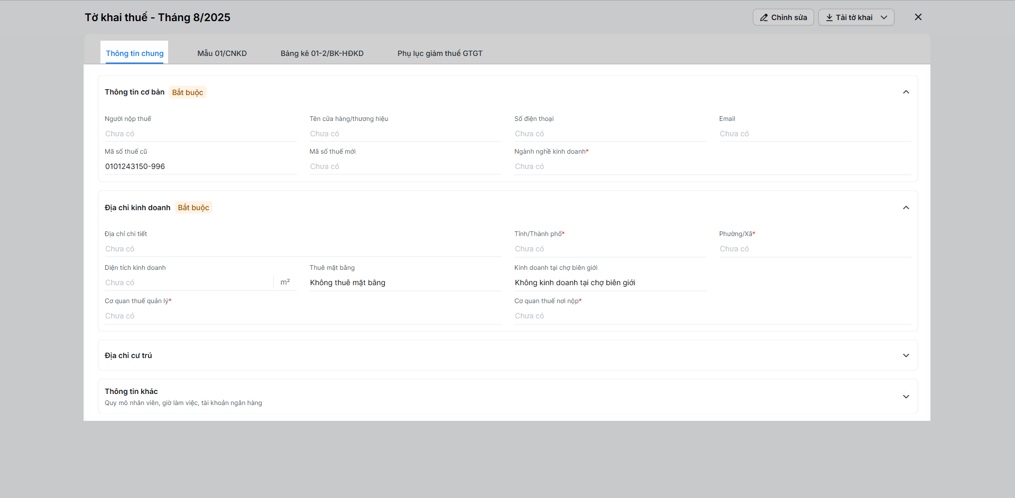The image size is (1015, 498).
Task: Focus the Email input field
Action: pyautogui.click(x=815, y=134)
